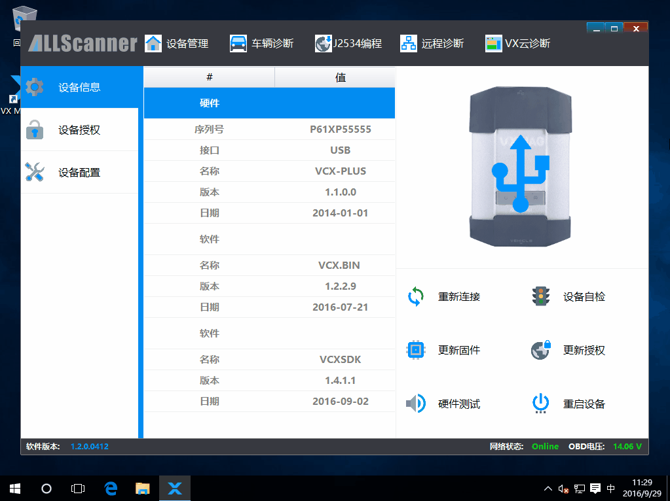Screen dimensions: 670x501
Task: Click the home icon for 设备管理
Action: [x=153, y=44]
